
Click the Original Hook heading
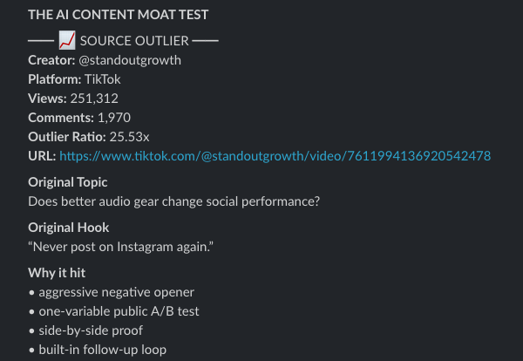click(68, 228)
